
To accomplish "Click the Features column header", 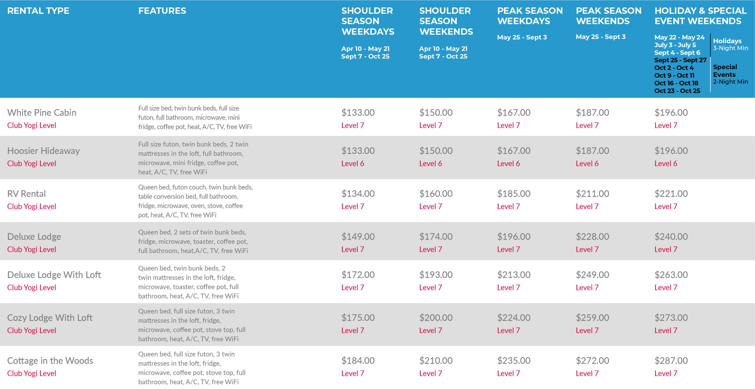I will (x=162, y=11).
